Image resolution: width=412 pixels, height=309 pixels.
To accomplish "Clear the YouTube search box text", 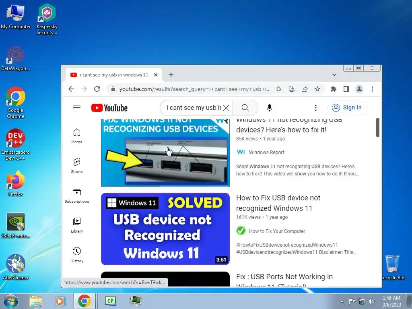I will point(226,108).
